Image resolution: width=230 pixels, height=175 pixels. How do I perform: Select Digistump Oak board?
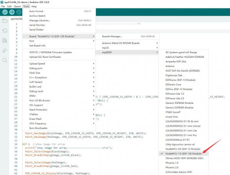click(184, 75)
